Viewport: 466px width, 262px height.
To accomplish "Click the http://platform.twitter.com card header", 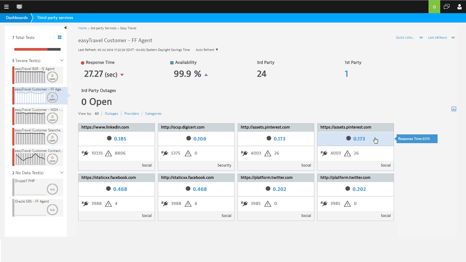I will [x=356, y=178].
